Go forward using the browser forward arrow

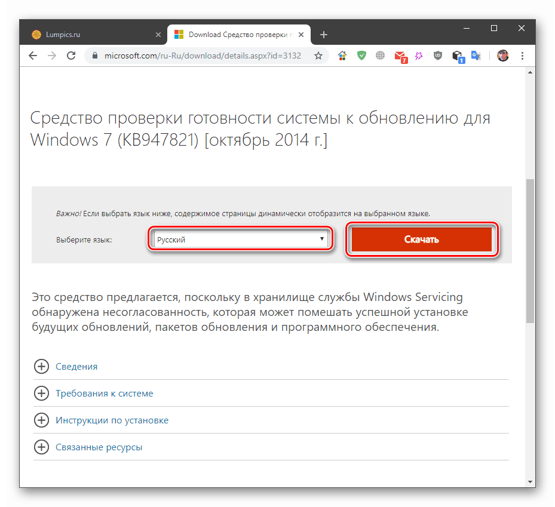click(52, 56)
